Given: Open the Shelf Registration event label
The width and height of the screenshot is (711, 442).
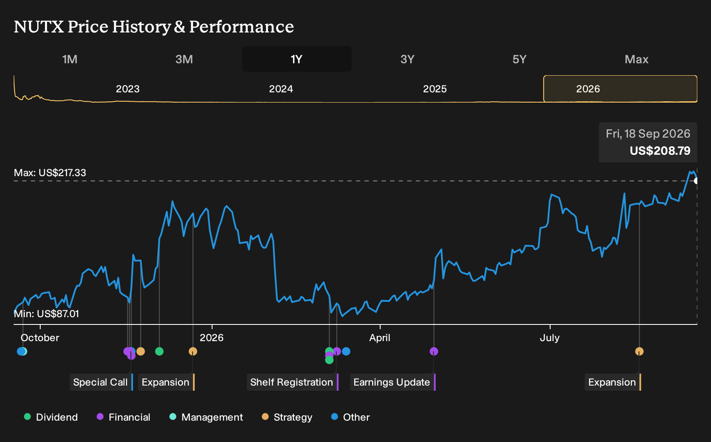Looking at the screenshot, I should pyautogui.click(x=293, y=382).
